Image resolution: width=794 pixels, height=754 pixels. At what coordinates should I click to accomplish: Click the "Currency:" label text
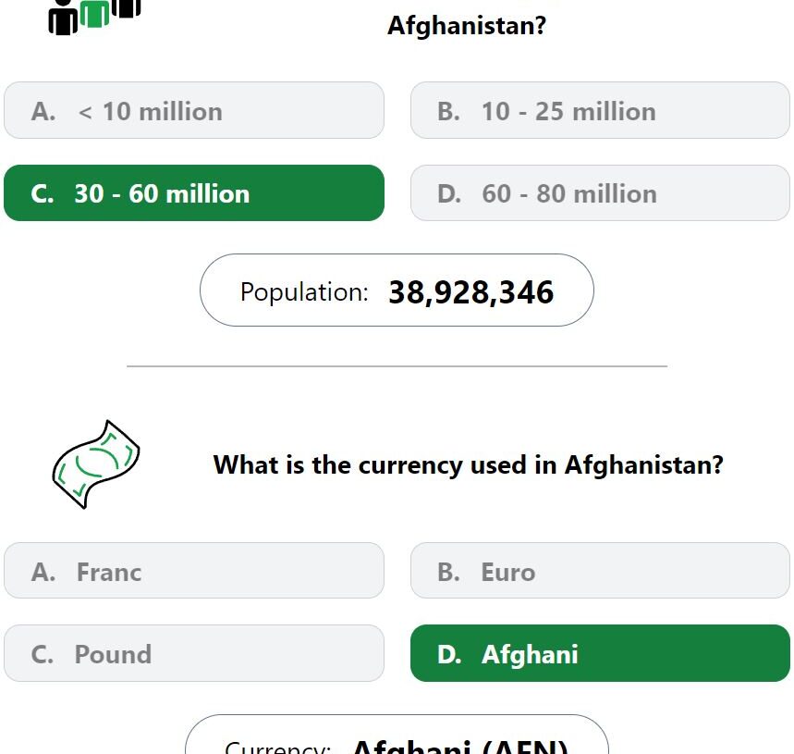click(277, 747)
